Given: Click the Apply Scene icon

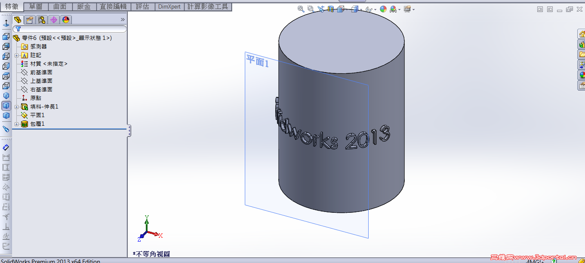Looking at the screenshot, I should click(x=393, y=9).
